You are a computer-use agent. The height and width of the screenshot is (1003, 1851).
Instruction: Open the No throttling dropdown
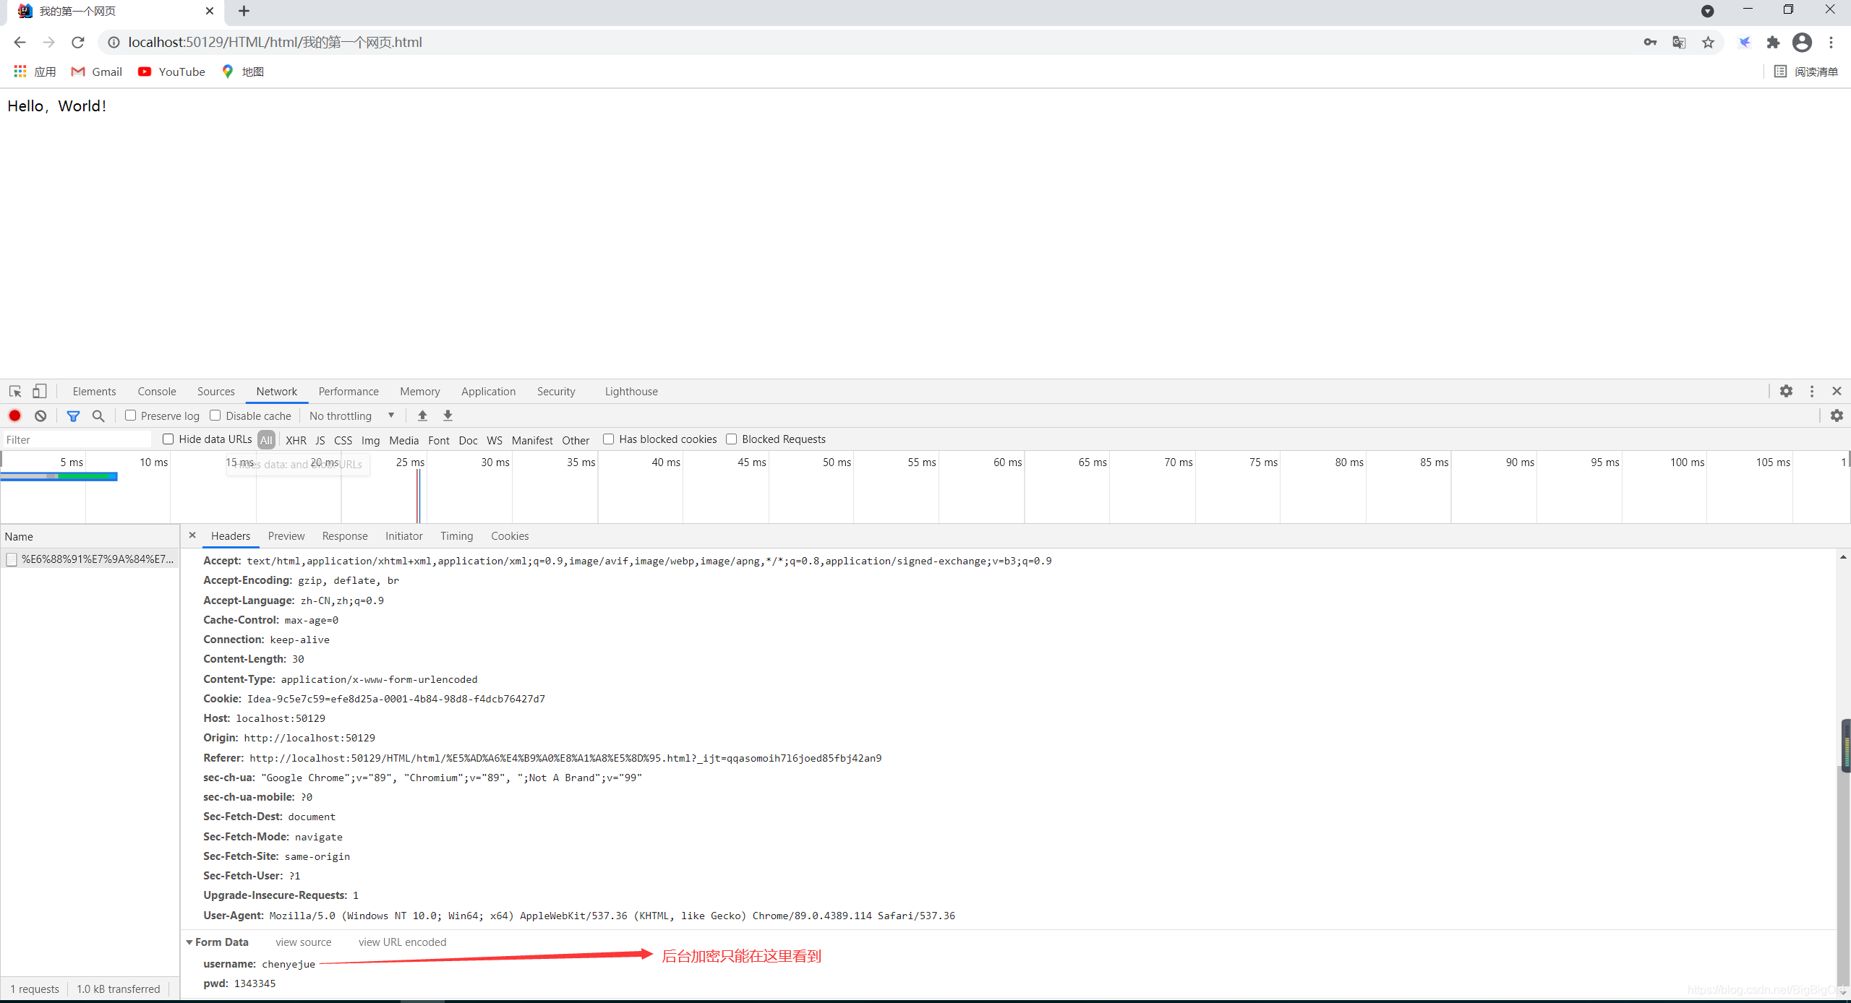[x=352, y=416]
